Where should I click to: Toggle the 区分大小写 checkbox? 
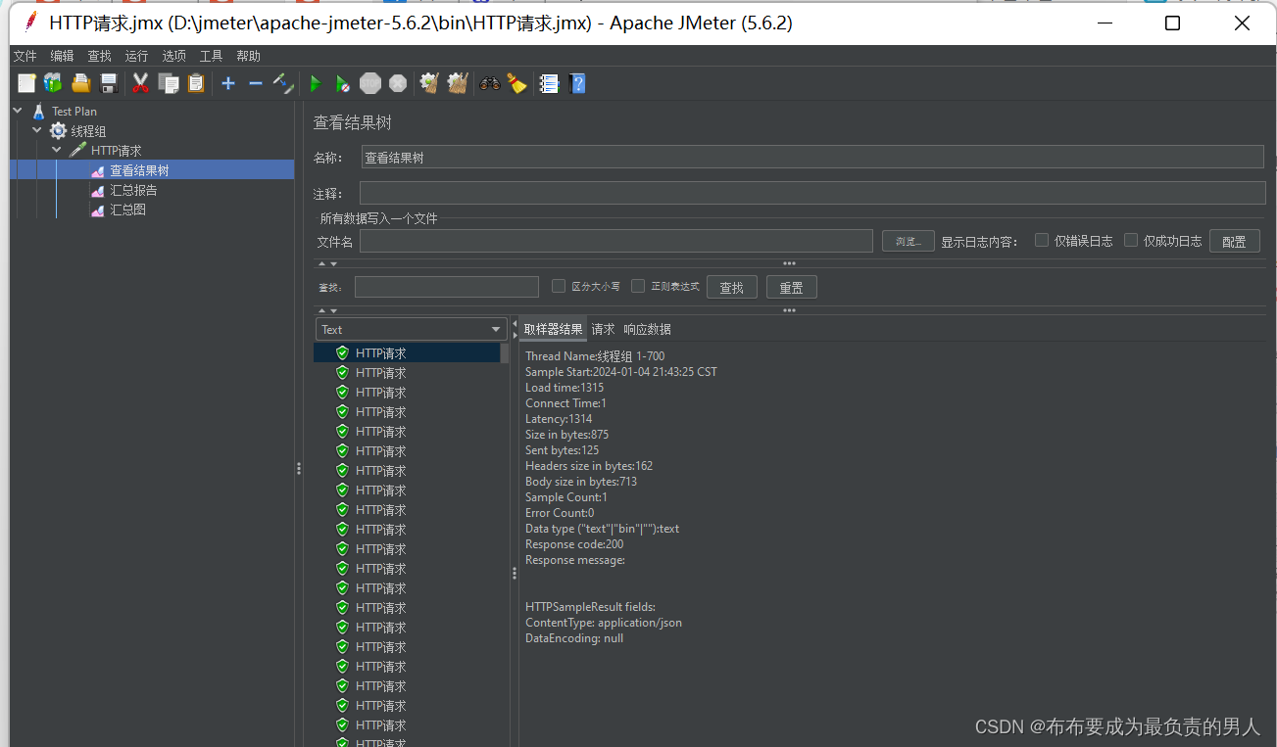pyautogui.click(x=559, y=286)
